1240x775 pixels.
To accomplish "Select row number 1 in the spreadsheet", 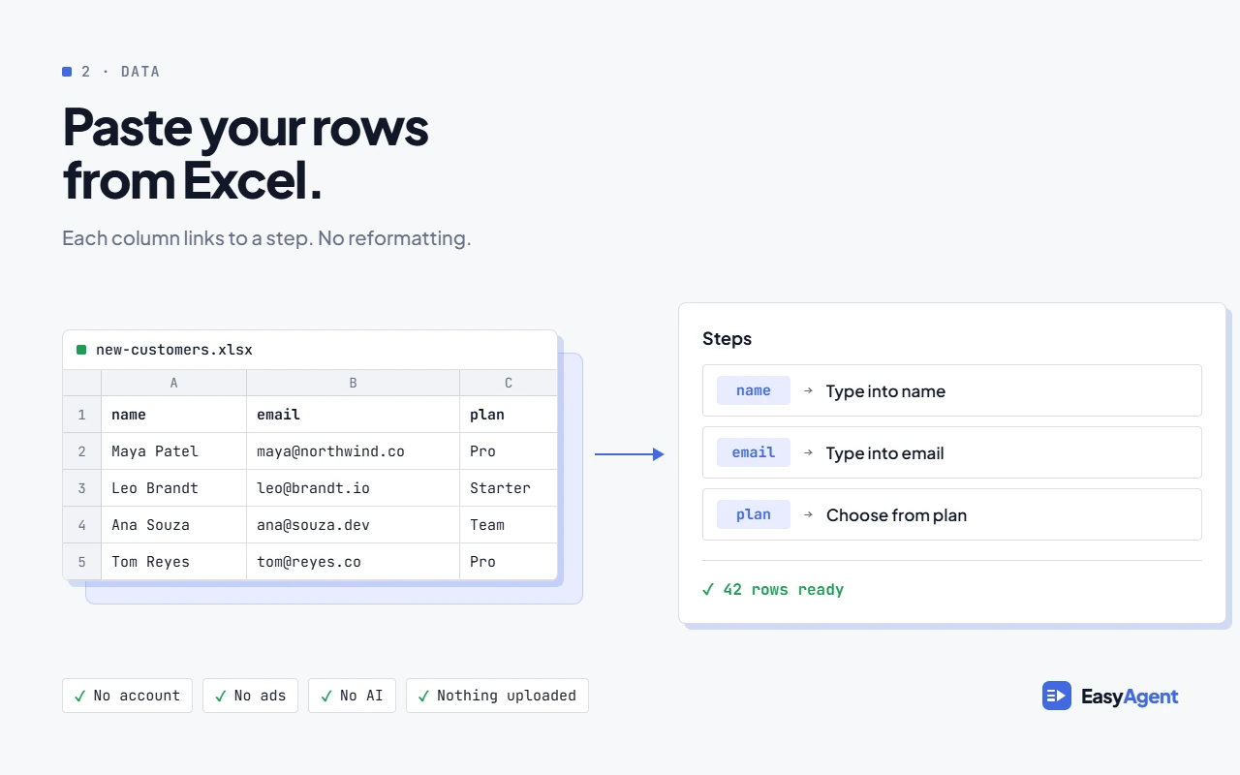I will 82,415.
